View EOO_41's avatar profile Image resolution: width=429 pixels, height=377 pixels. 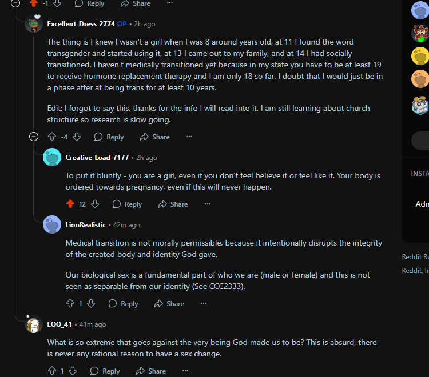[x=34, y=324]
